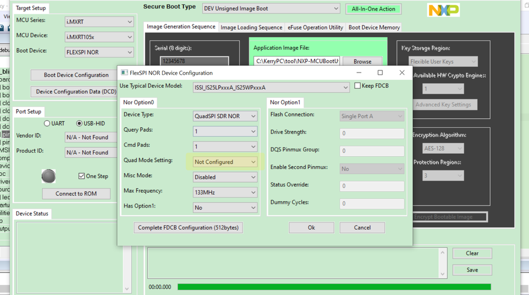Toggle the One Step checkbox
The image size is (529, 295).
coord(82,176)
